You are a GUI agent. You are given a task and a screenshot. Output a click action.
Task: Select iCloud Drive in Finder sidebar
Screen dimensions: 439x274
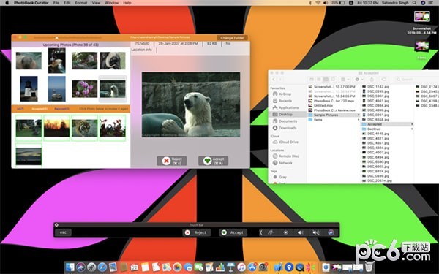click(x=288, y=142)
